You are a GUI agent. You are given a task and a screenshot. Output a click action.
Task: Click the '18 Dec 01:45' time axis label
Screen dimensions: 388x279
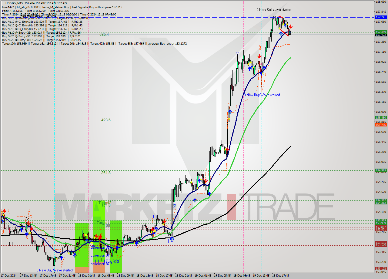pos(87,276)
